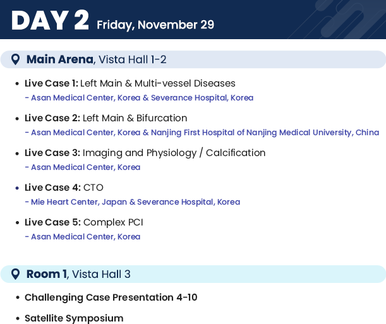Click the Room 1 location pin icon
This screenshot has width=386, height=324.
(x=16, y=274)
